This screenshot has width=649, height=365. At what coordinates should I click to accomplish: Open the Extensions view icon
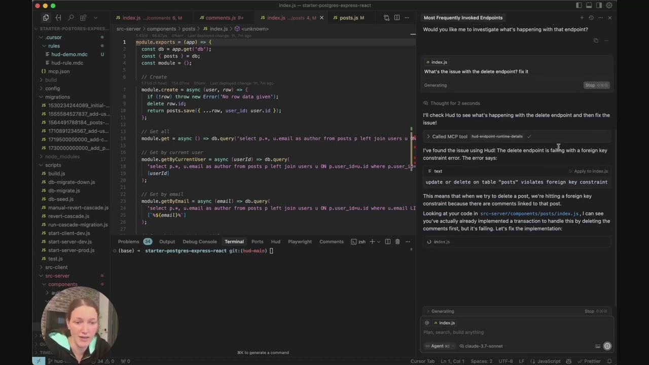83,18
